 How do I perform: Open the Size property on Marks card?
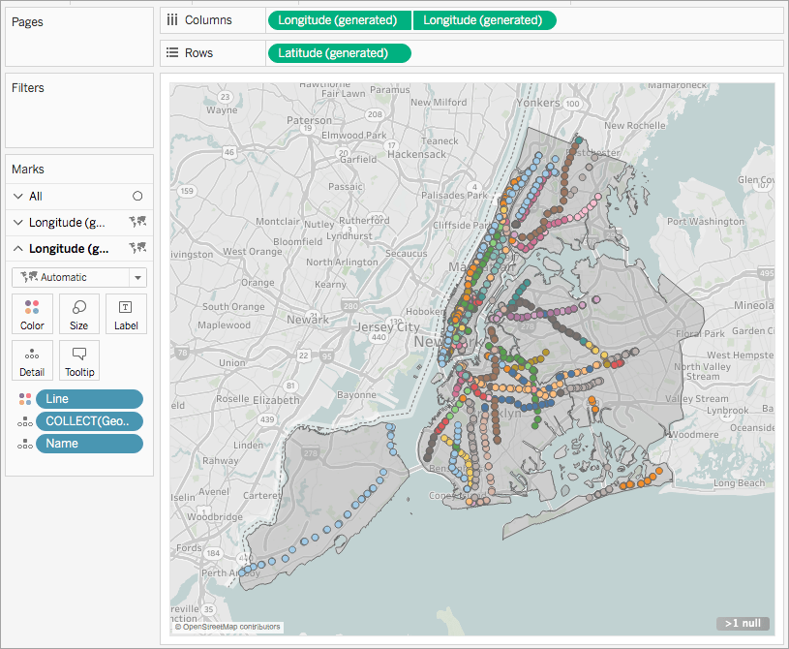click(x=78, y=313)
